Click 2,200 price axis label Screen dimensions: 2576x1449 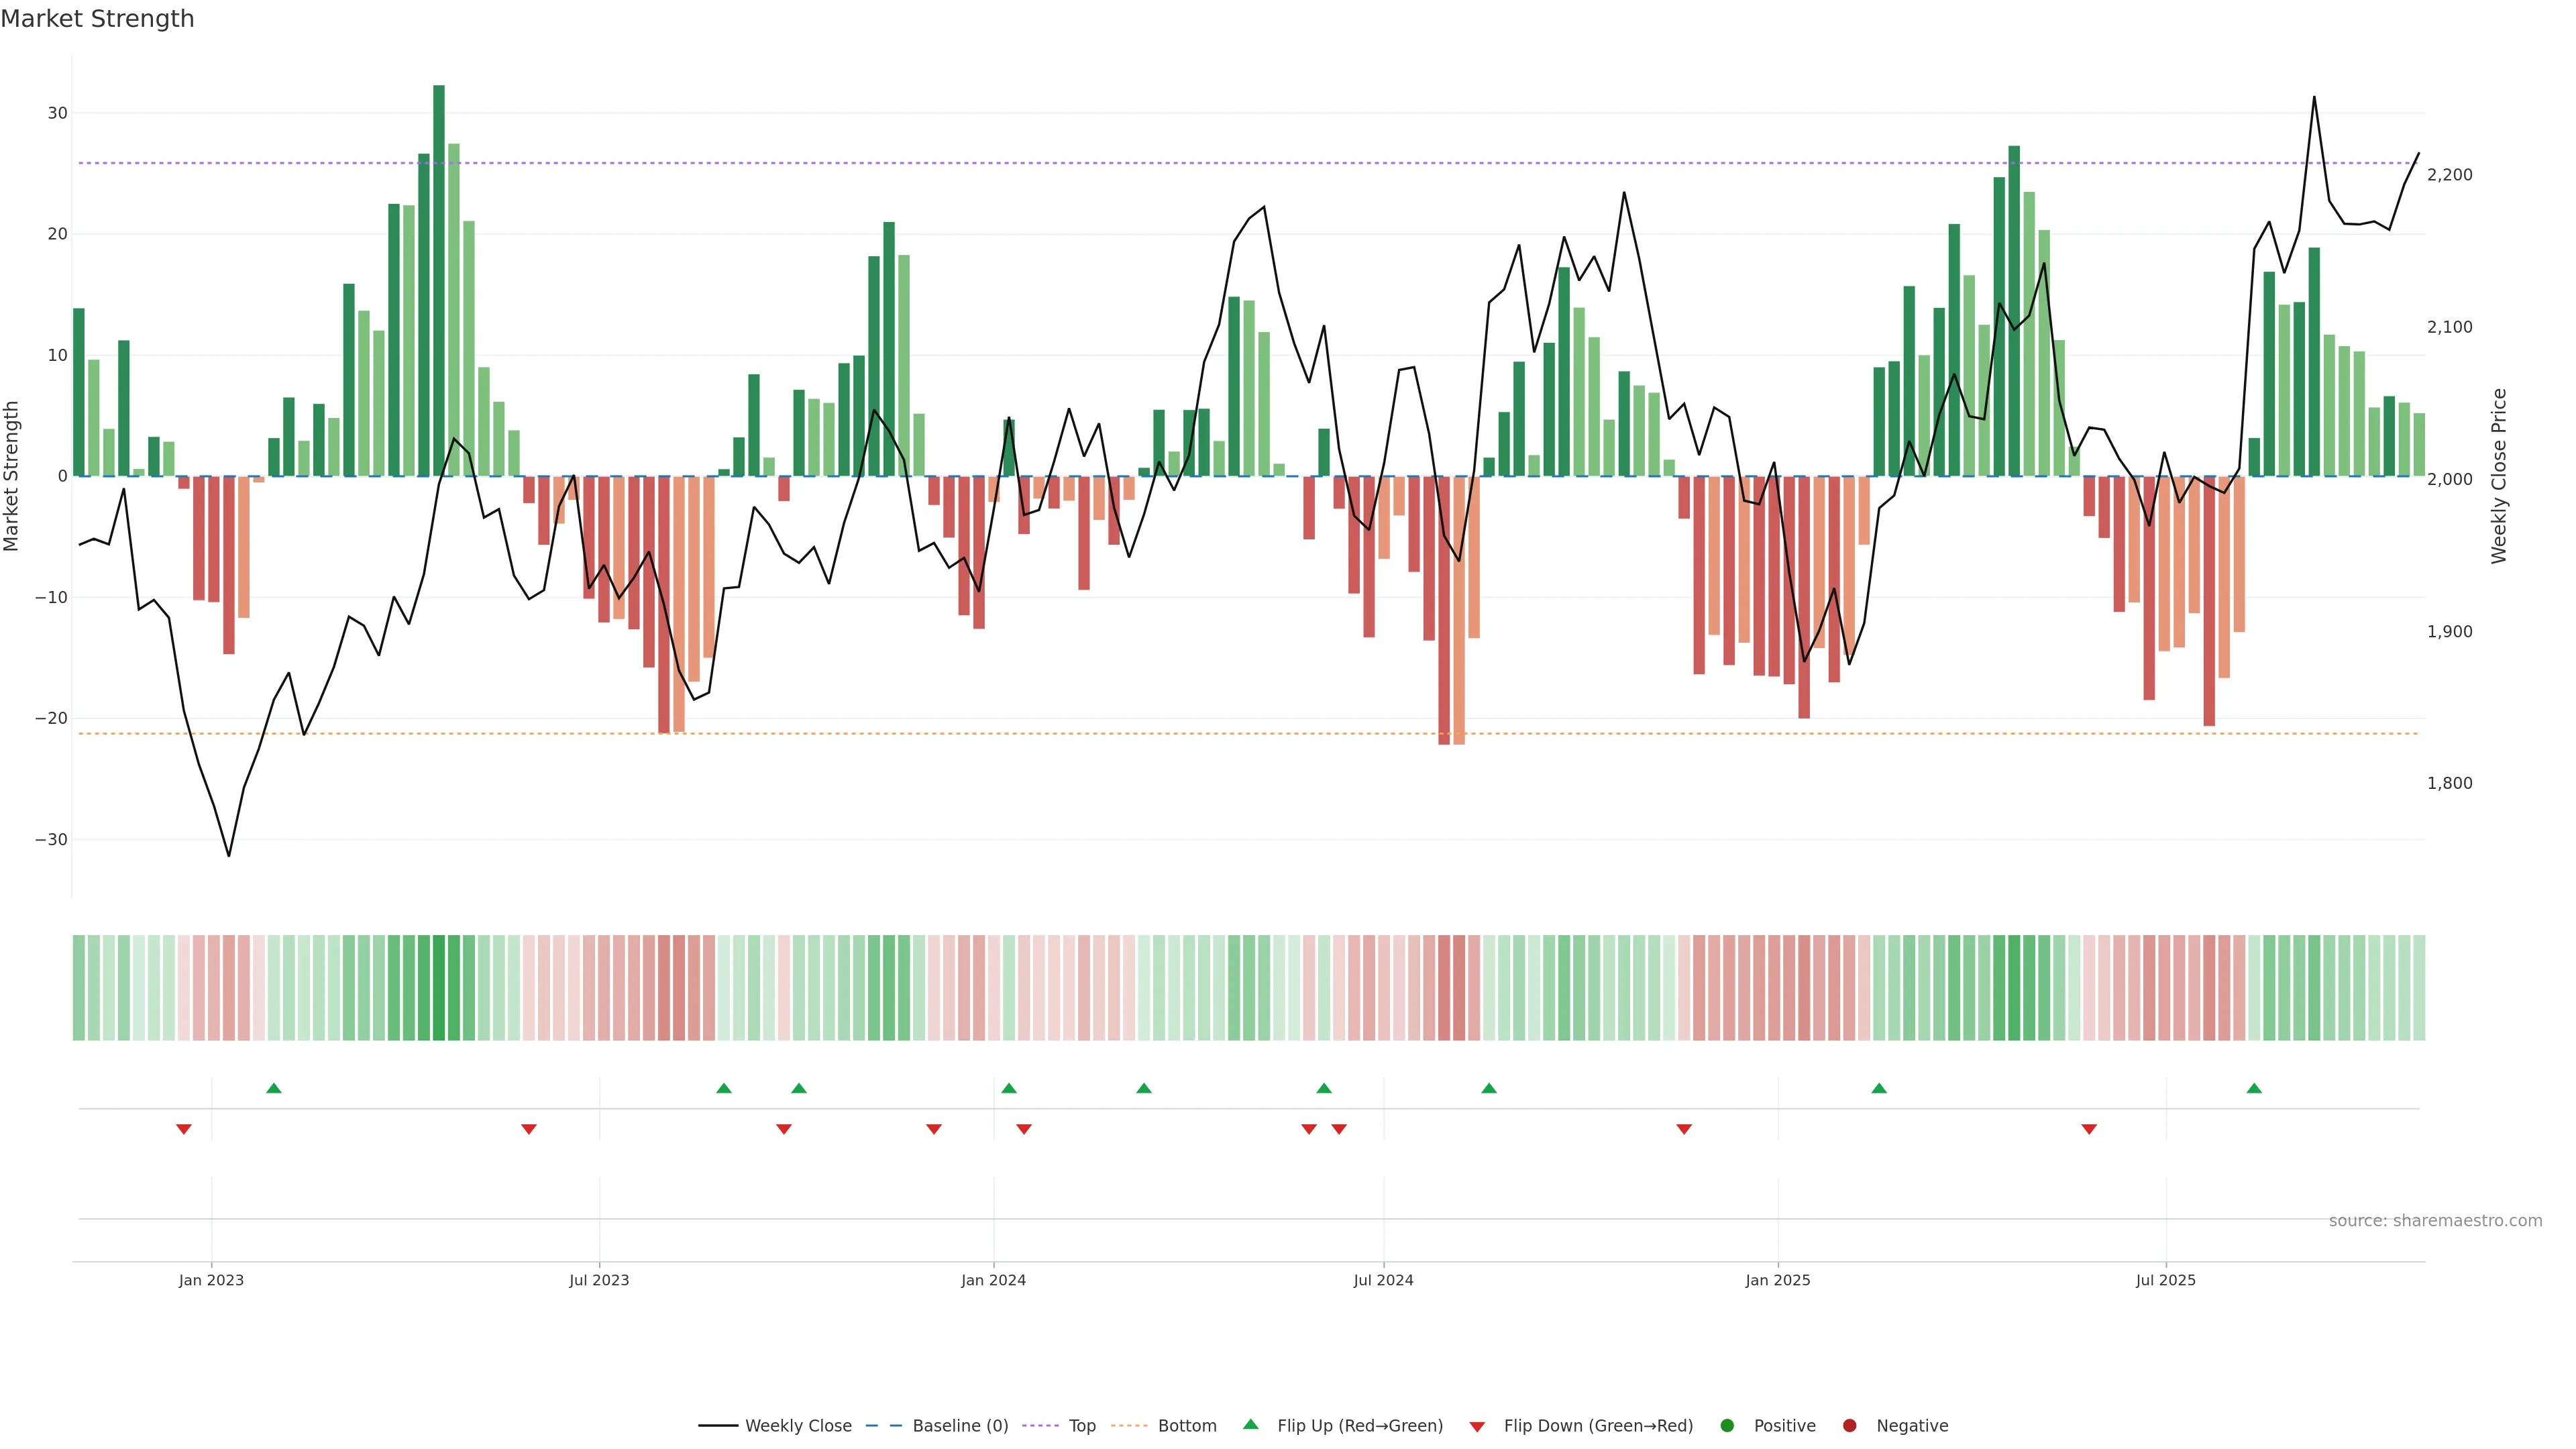pyautogui.click(x=2449, y=175)
